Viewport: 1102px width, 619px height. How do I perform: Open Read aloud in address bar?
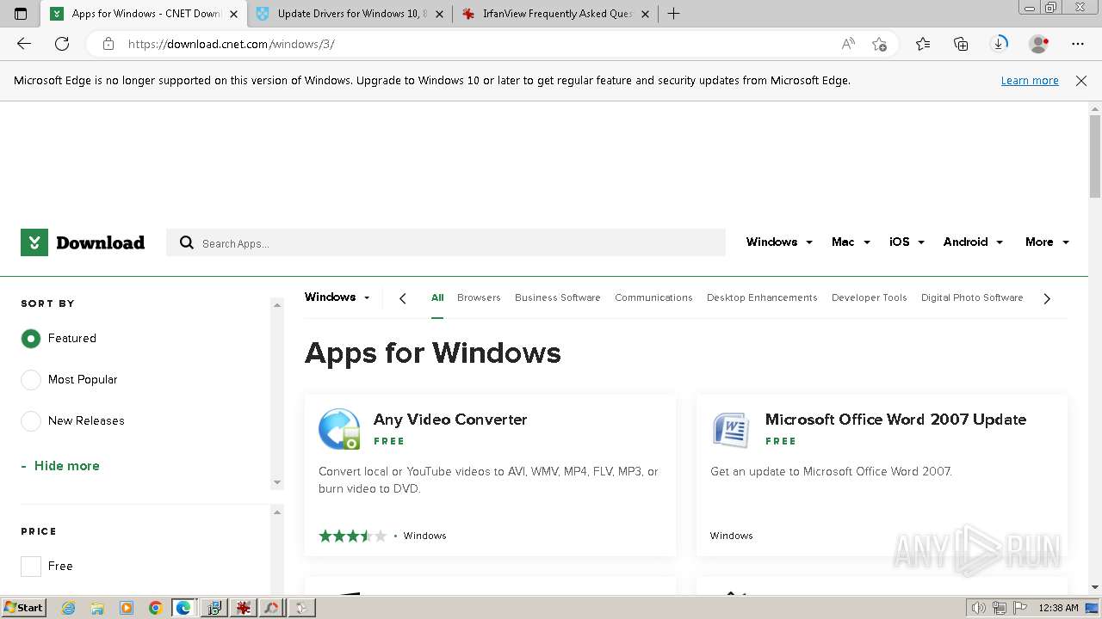click(x=848, y=44)
